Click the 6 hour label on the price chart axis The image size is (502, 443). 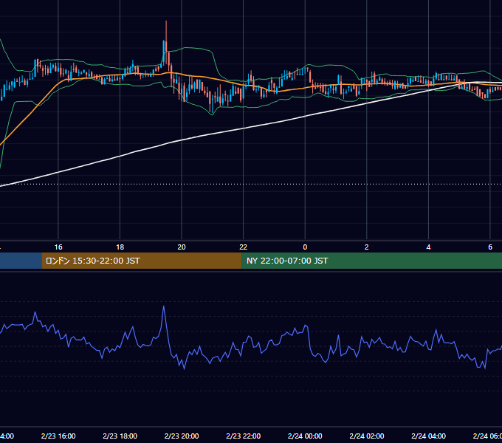point(490,247)
